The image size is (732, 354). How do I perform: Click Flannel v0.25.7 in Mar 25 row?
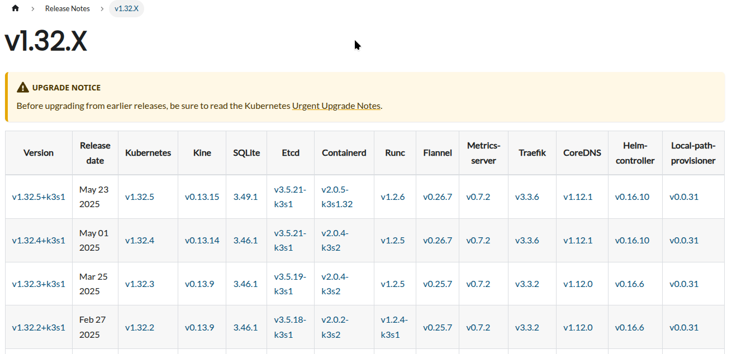tap(438, 284)
